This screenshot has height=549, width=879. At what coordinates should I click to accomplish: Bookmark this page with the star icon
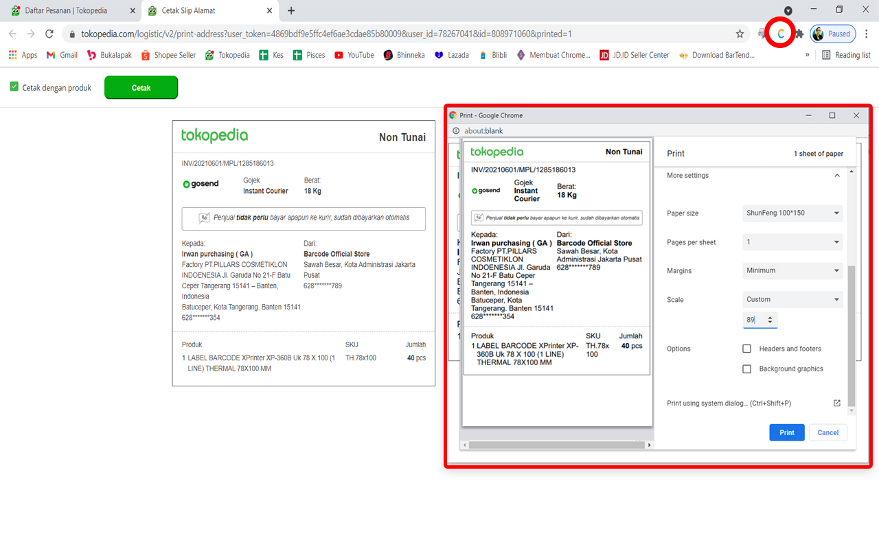(x=740, y=34)
